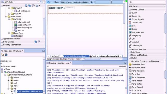Select af:panelStretchLayout in Structure tree
This screenshot has height=94, width=167.
[16, 72]
